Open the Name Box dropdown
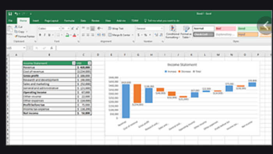This screenshot has height=154, width=273. pos(24,48)
